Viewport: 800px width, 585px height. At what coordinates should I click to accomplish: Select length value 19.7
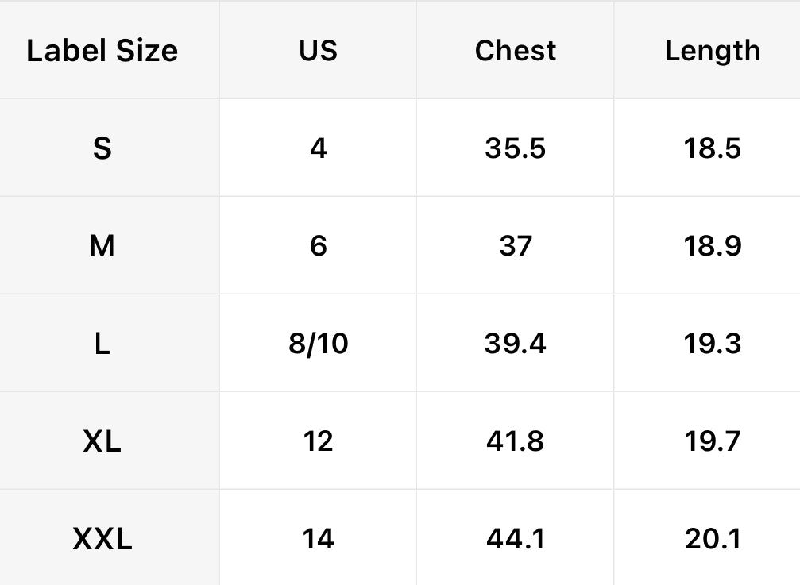tap(712, 441)
